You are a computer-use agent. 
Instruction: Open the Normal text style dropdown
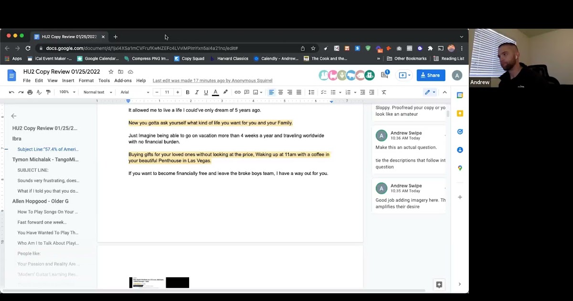click(97, 92)
